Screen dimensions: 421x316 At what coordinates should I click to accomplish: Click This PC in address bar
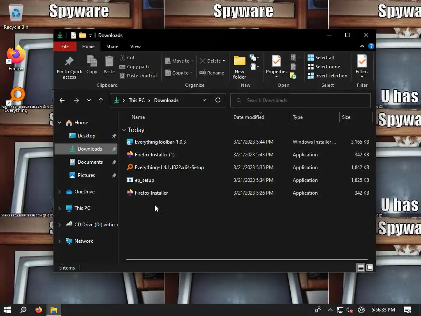pyautogui.click(x=136, y=100)
